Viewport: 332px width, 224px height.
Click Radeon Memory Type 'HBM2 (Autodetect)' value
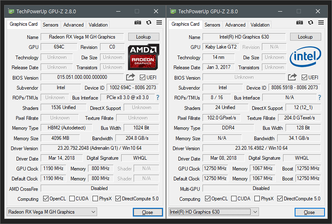pos(66,128)
